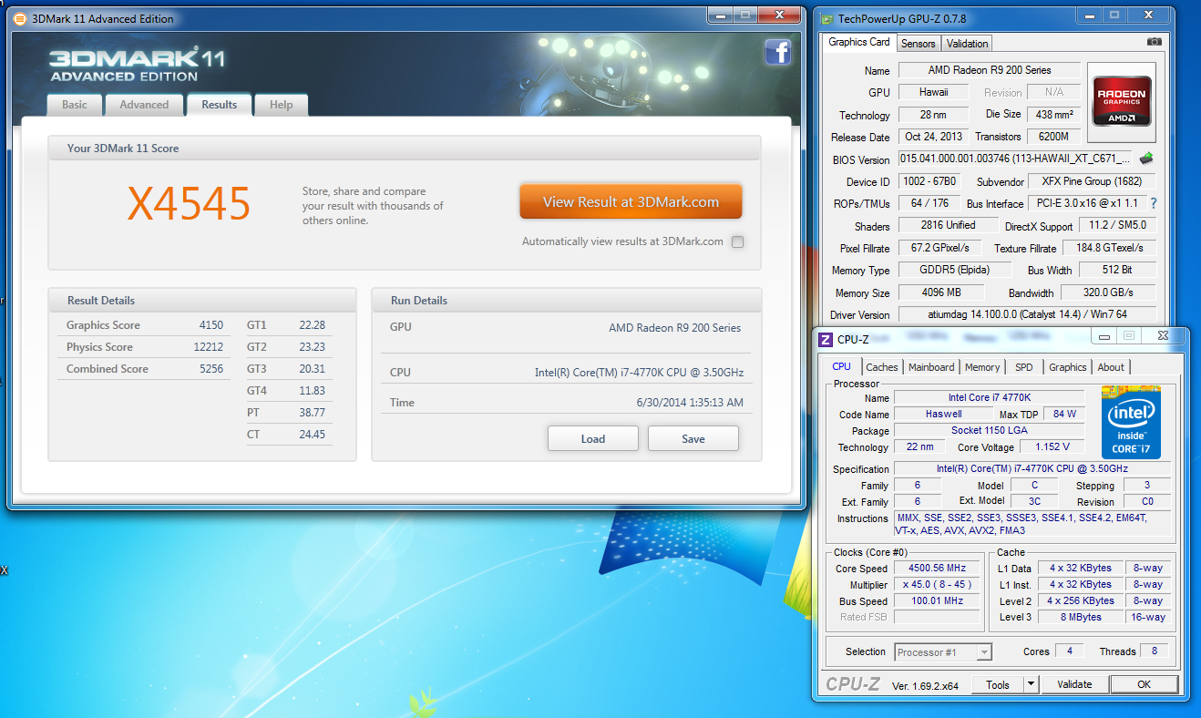This screenshot has width=1201, height=718.
Task: Click CPU-Z Multiplier value x 45.0
Action: tap(937, 584)
